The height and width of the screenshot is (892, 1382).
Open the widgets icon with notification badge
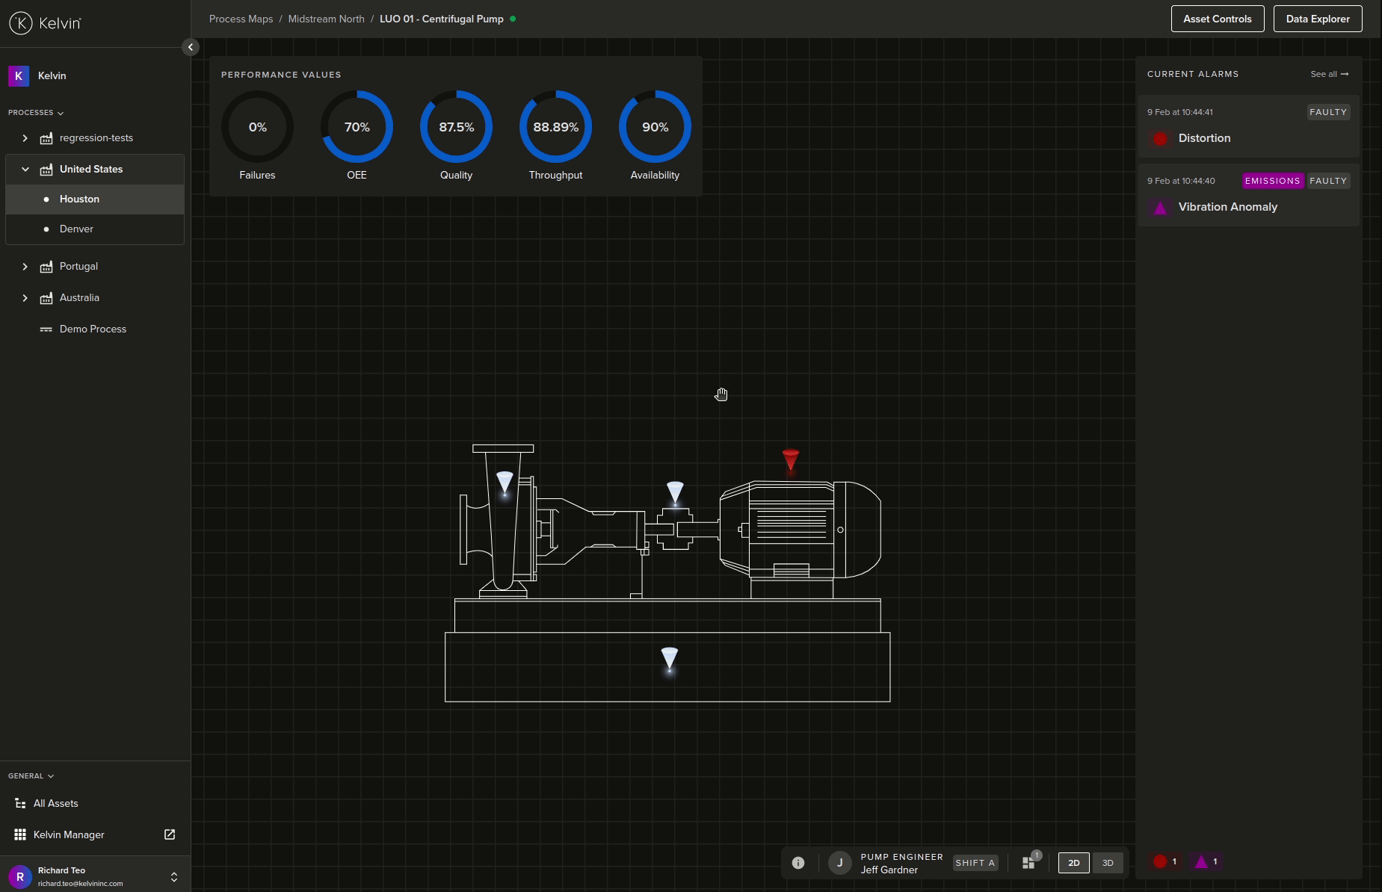tap(1029, 863)
